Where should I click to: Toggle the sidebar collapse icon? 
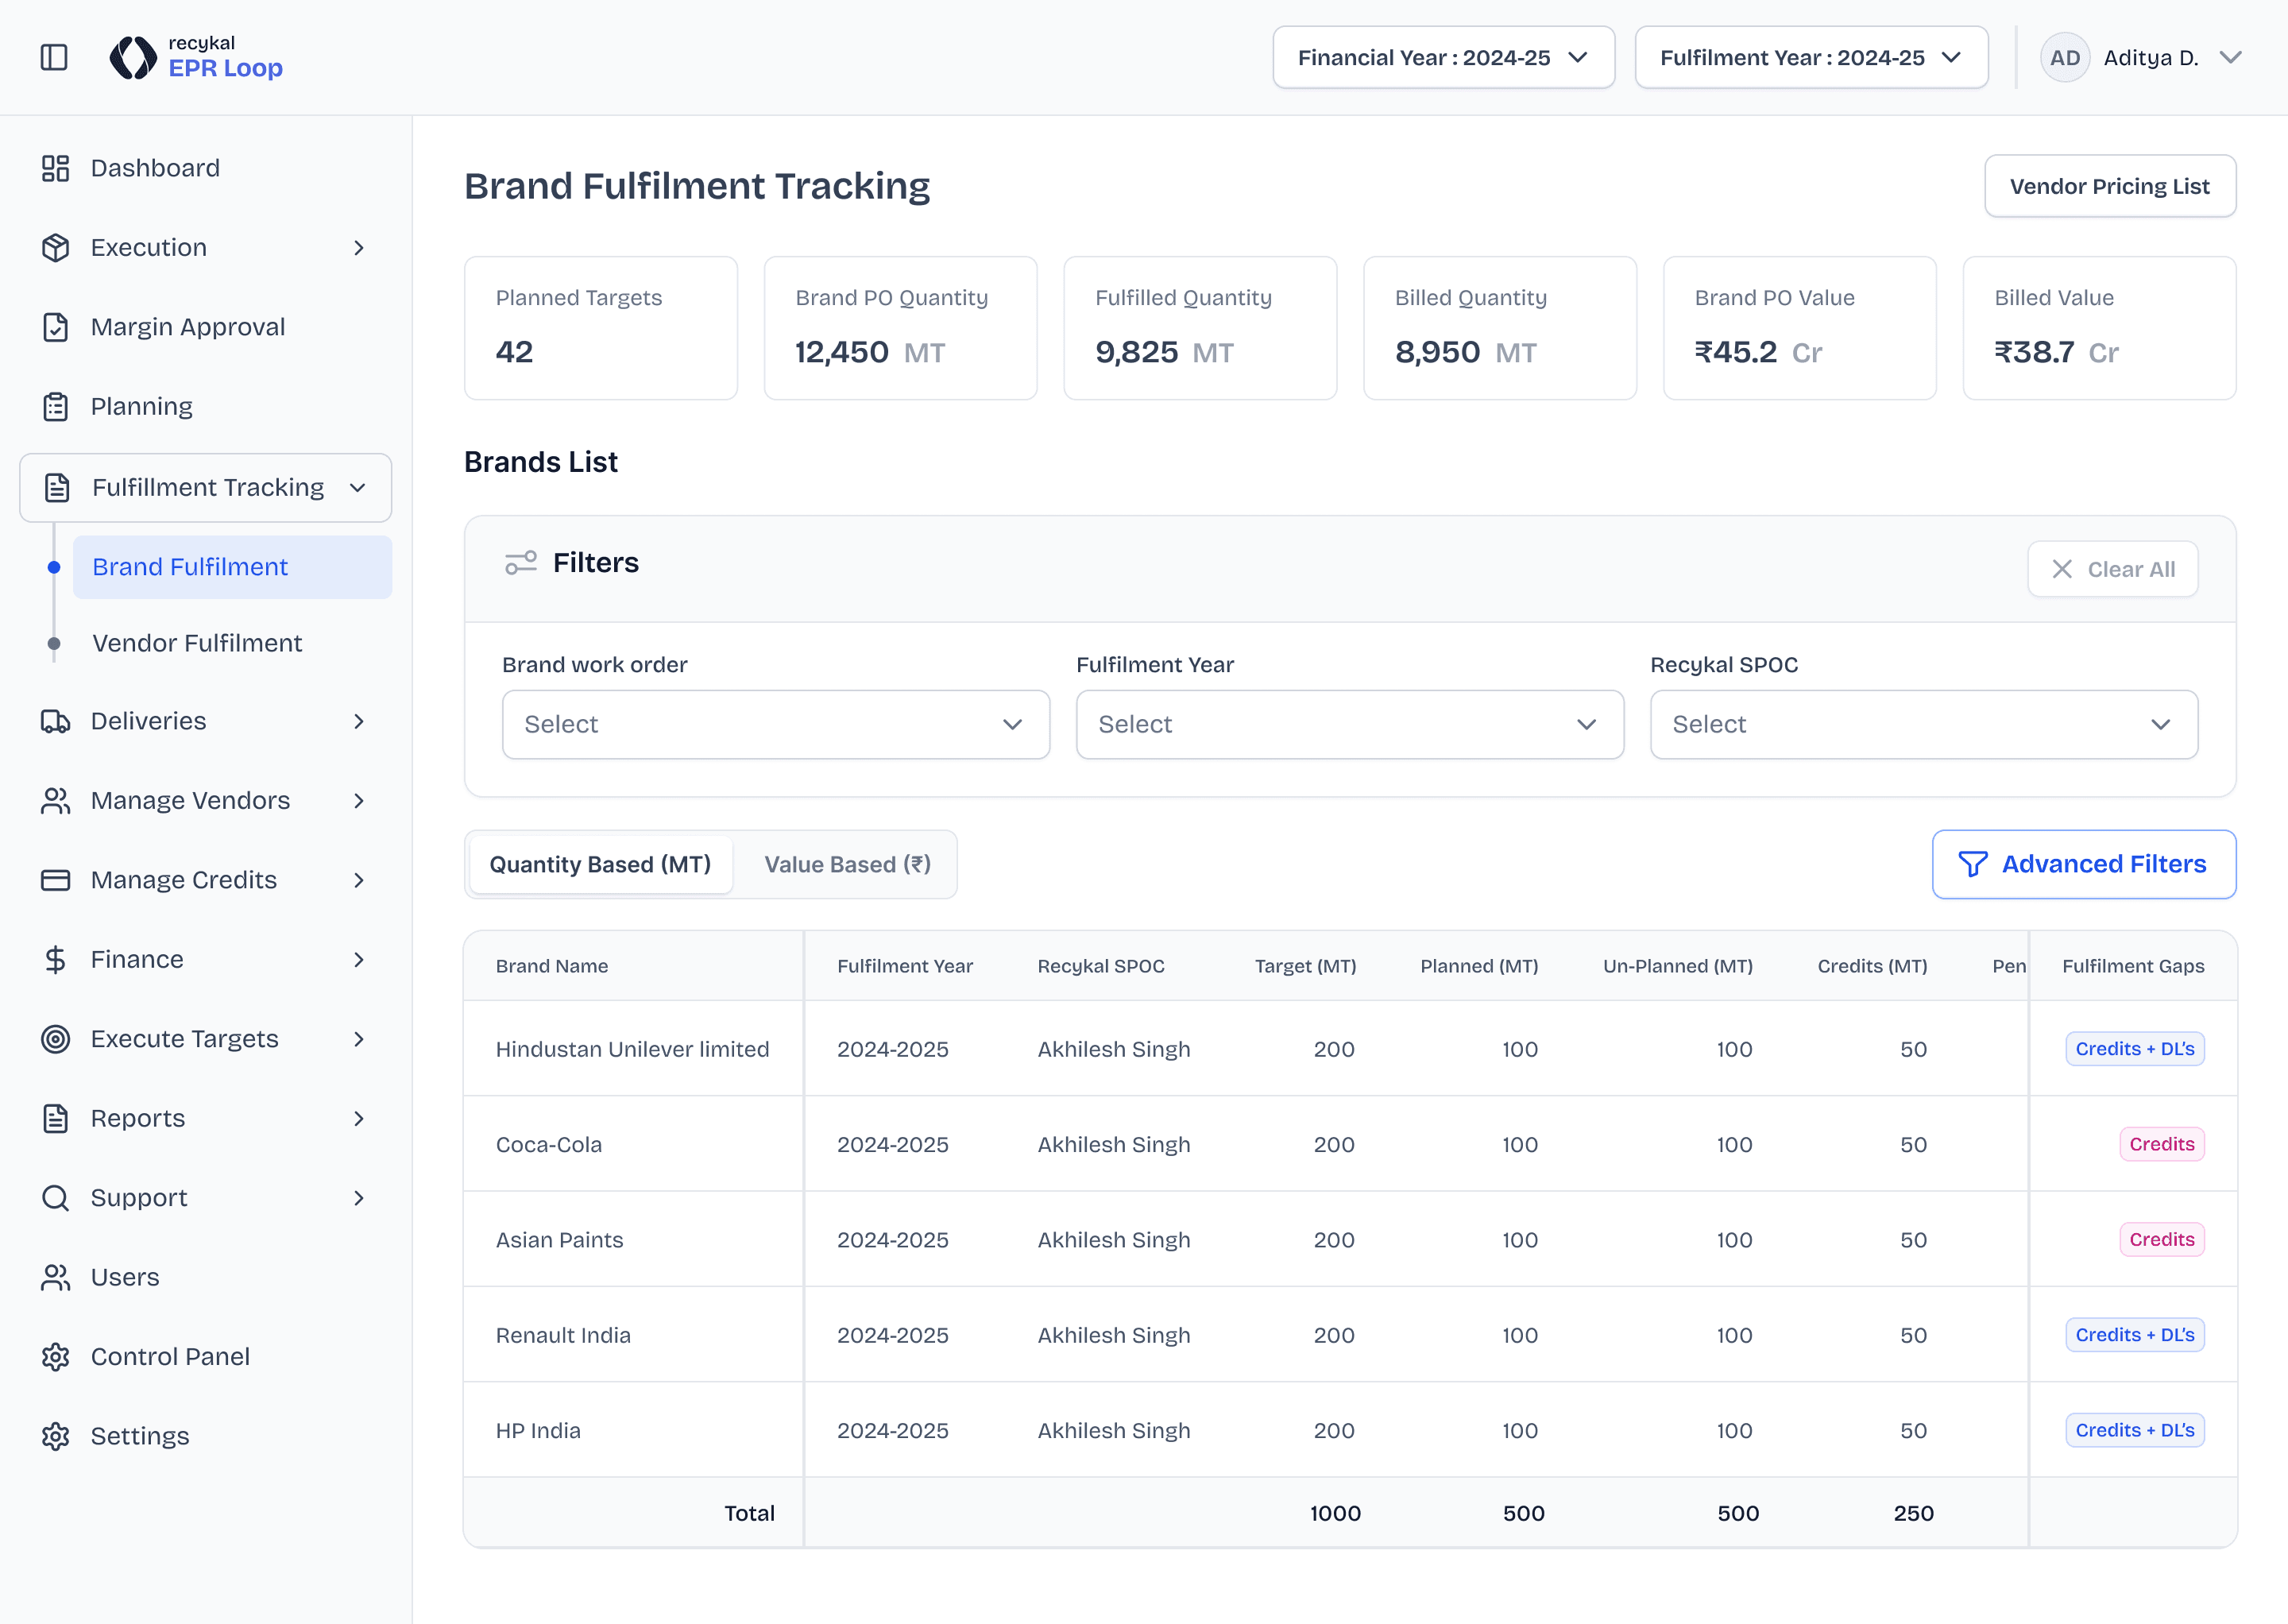click(54, 57)
